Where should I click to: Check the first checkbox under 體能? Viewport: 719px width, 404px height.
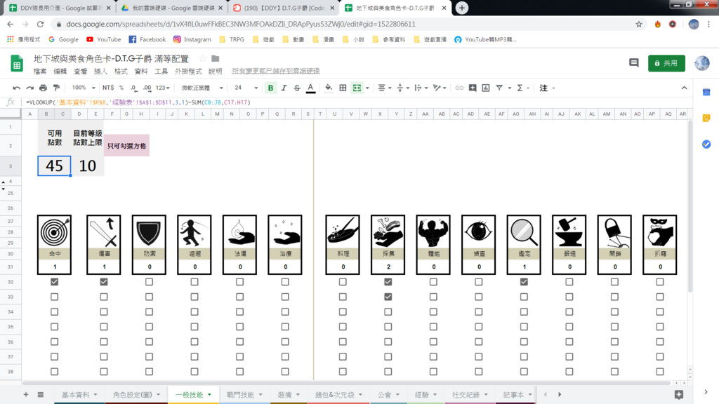pos(433,282)
